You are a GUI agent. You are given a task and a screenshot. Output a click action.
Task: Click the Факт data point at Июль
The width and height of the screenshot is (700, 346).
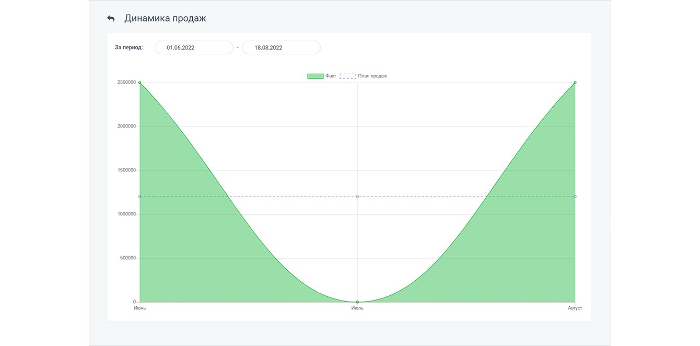pyautogui.click(x=357, y=302)
